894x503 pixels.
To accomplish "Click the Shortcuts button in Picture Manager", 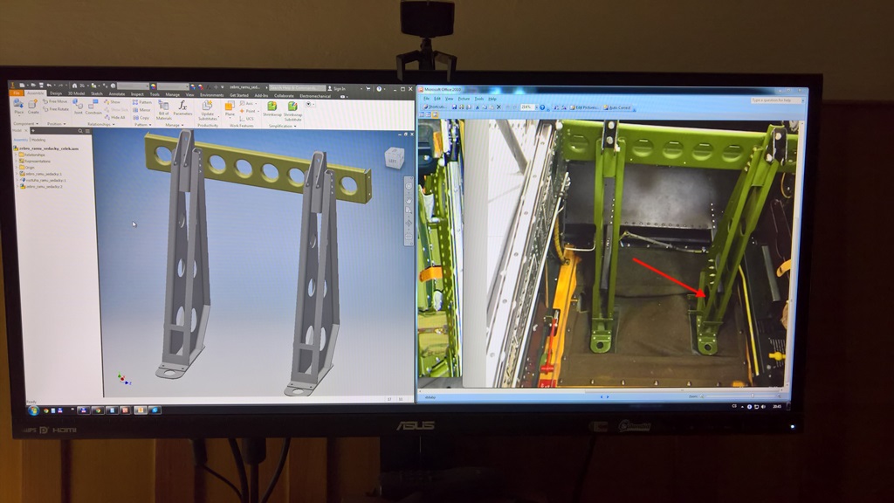I will tap(435, 107).
